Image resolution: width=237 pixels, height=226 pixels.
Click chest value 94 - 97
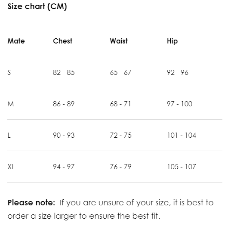[x=64, y=167]
